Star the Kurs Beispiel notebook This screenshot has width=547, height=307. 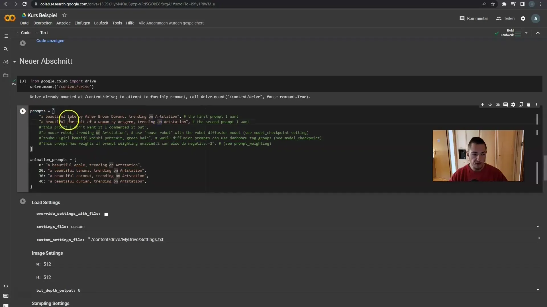[64, 15]
